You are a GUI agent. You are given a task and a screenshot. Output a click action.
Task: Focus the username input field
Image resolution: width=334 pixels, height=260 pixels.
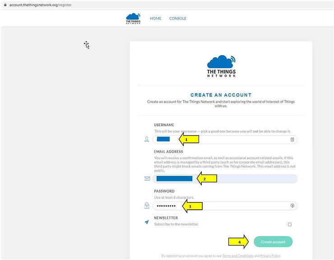coord(225,140)
